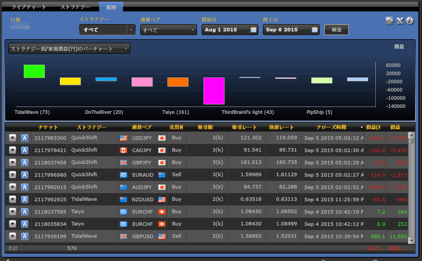The width and height of the screenshot is (422, 261).
Task: Click the info icon
Action: point(410,20)
